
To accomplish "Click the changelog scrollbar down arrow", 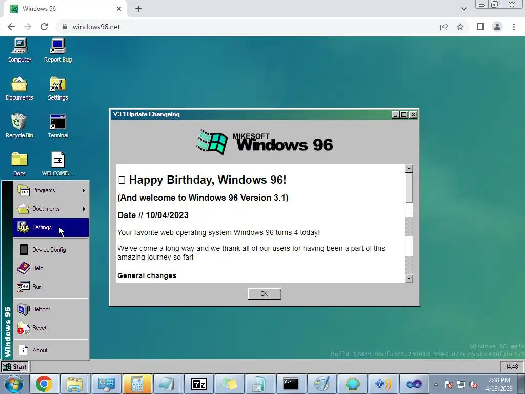I will tap(409, 279).
